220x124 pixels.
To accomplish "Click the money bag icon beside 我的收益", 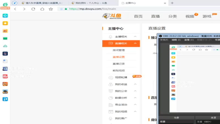I will tap(111, 84).
